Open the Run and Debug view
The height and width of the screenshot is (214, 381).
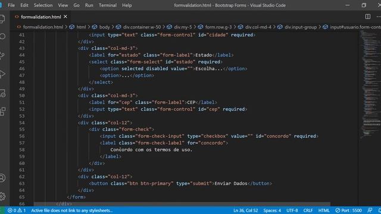point(2,74)
